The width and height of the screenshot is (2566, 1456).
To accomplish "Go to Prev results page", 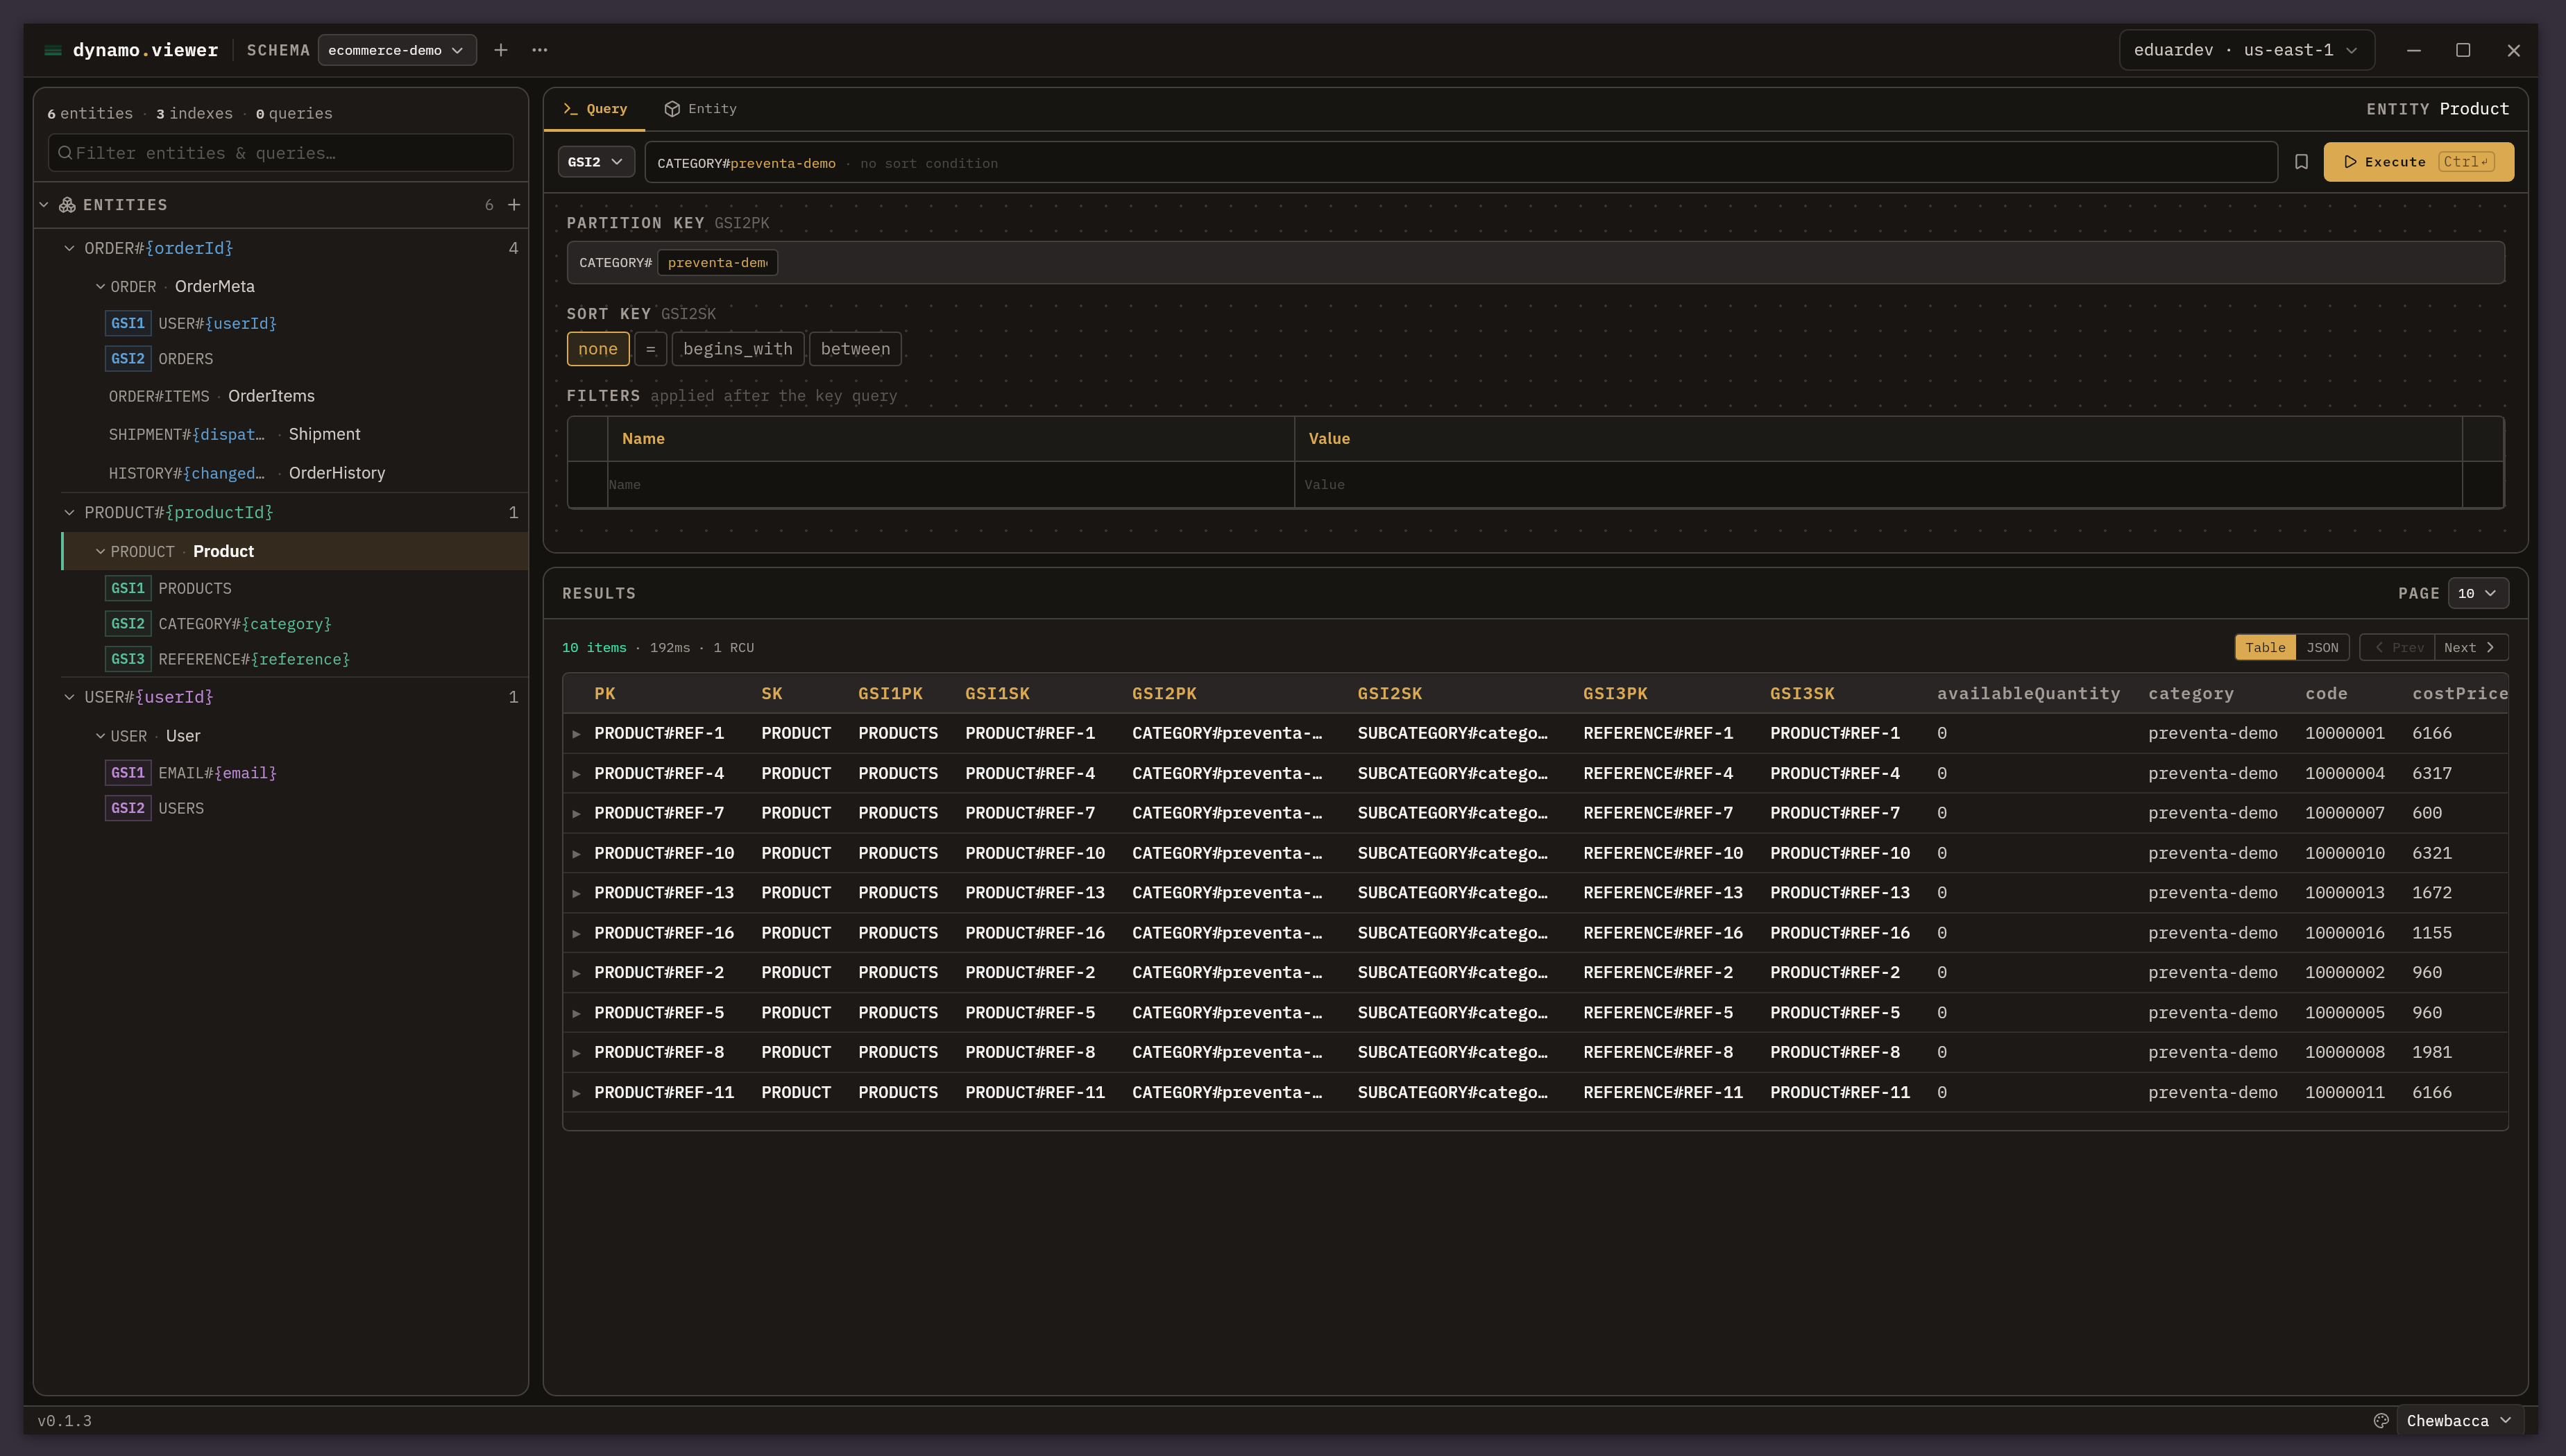I will pyautogui.click(x=2398, y=648).
